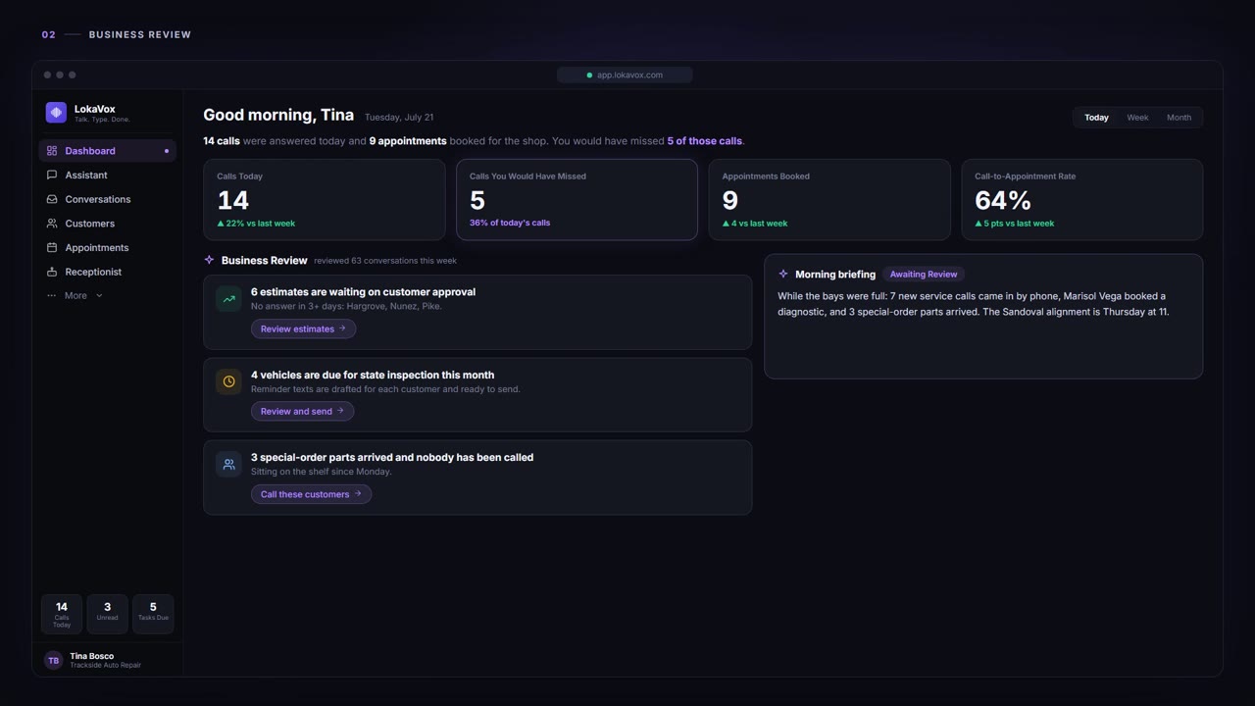Click the 14 Calls Today sidebar tile
1255x706 pixels.
point(62,614)
